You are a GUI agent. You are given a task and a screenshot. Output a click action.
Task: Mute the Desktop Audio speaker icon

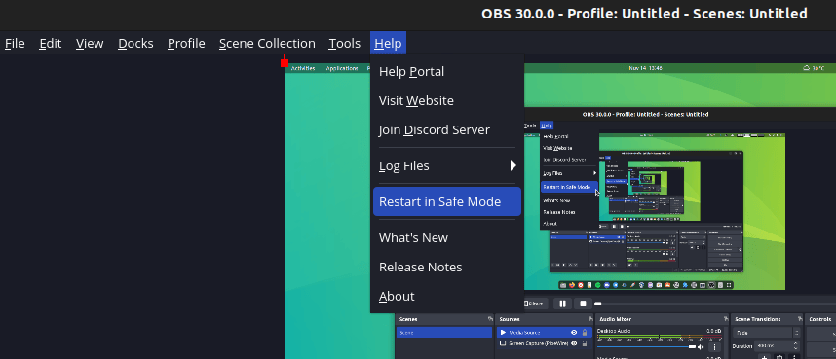[701, 346]
